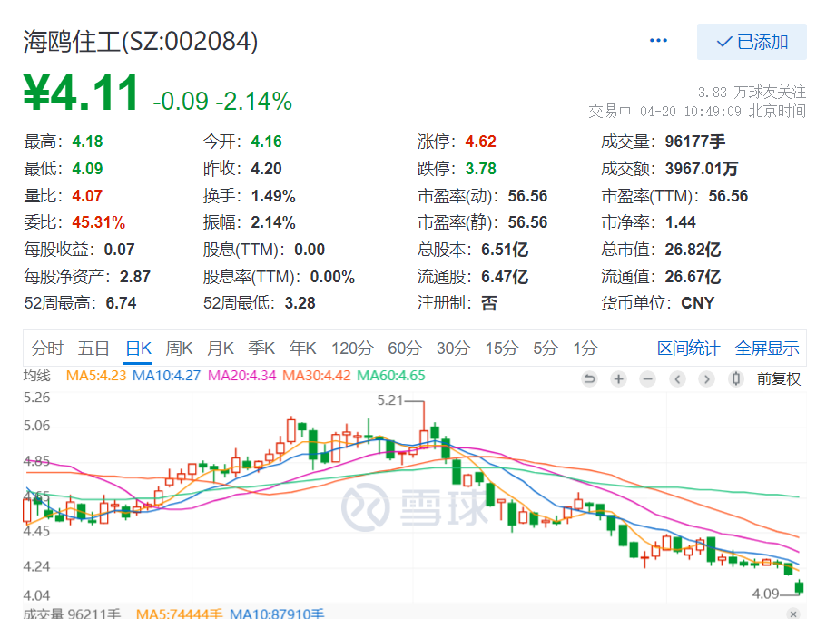Click the volume MA5:74444手 label
This screenshot has height=619, width=836.
click(x=179, y=614)
